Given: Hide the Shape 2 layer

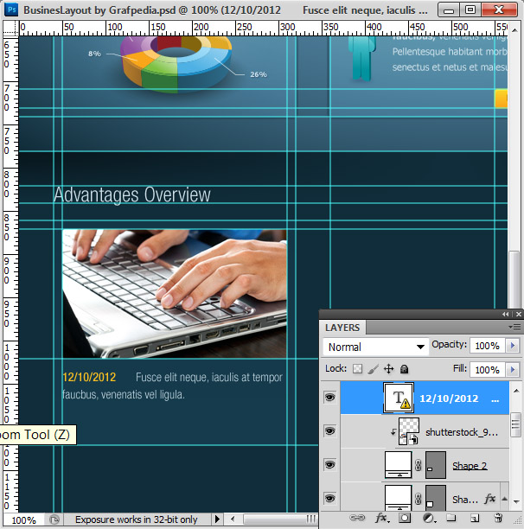Looking at the screenshot, I should tap(329, 465).
